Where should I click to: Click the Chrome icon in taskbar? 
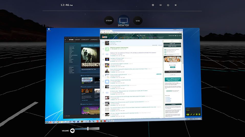click(x=58, y=122)
